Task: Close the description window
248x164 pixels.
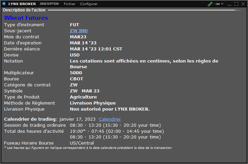Action: pos(243,4)
